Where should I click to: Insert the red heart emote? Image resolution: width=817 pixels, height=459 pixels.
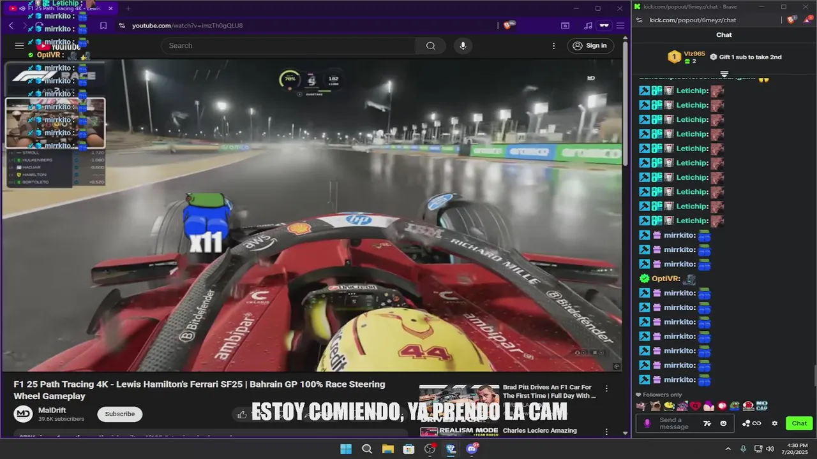click(696, 406)
